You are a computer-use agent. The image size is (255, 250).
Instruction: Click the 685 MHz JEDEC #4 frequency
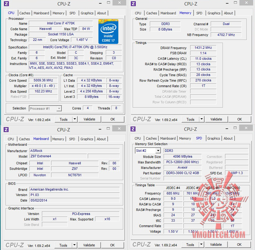pyautogui.click(x=173, y=193)
